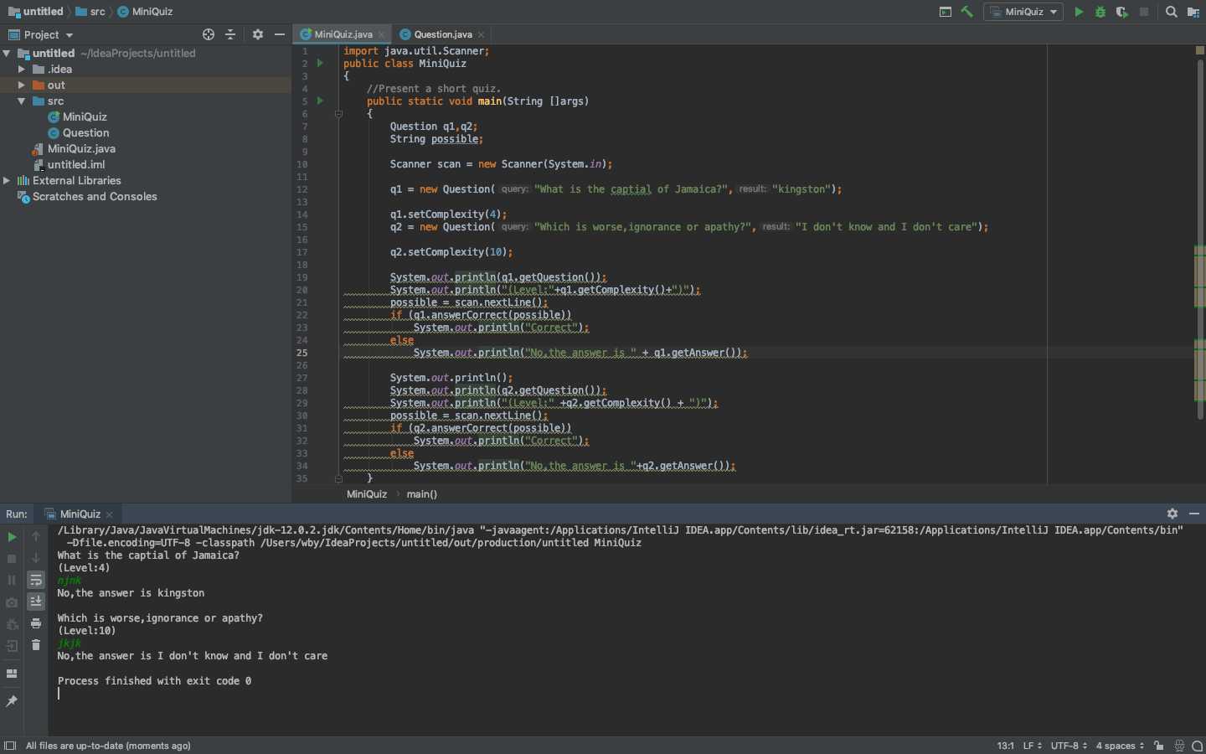
Task: Open event log bubble icon in status bar
Action: [1197, 746]
